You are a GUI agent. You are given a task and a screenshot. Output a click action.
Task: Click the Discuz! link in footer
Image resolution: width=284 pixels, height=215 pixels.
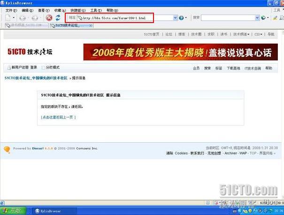point(38,148)
